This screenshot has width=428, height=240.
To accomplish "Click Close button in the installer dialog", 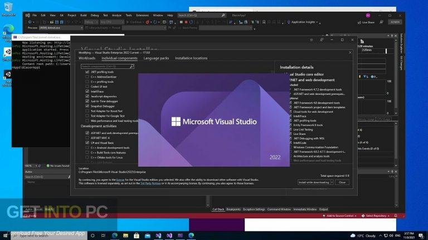I will coord(342,182).
